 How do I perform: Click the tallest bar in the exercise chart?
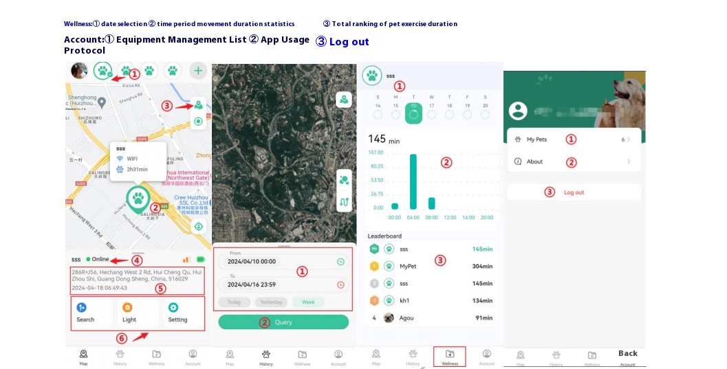(x=413, y=181)
